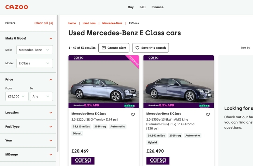Click the Cazoo logo
253x166 pixels.
(x=17, y=7)
